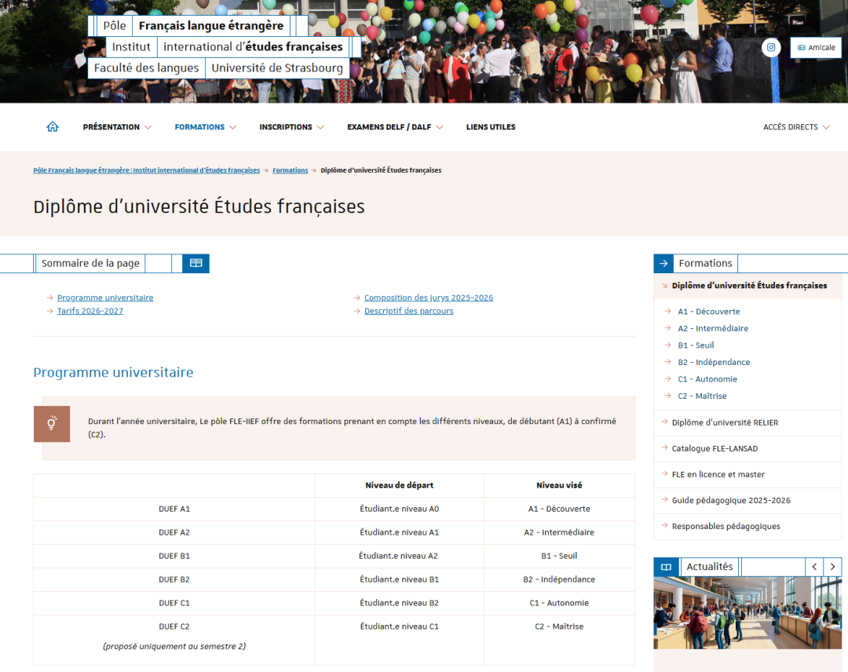Open Guide pédagogique 2025-2026 sidebar link
The height and width of the screenshot is (672, 848).
pyautogui.click(x=731, y=500)
